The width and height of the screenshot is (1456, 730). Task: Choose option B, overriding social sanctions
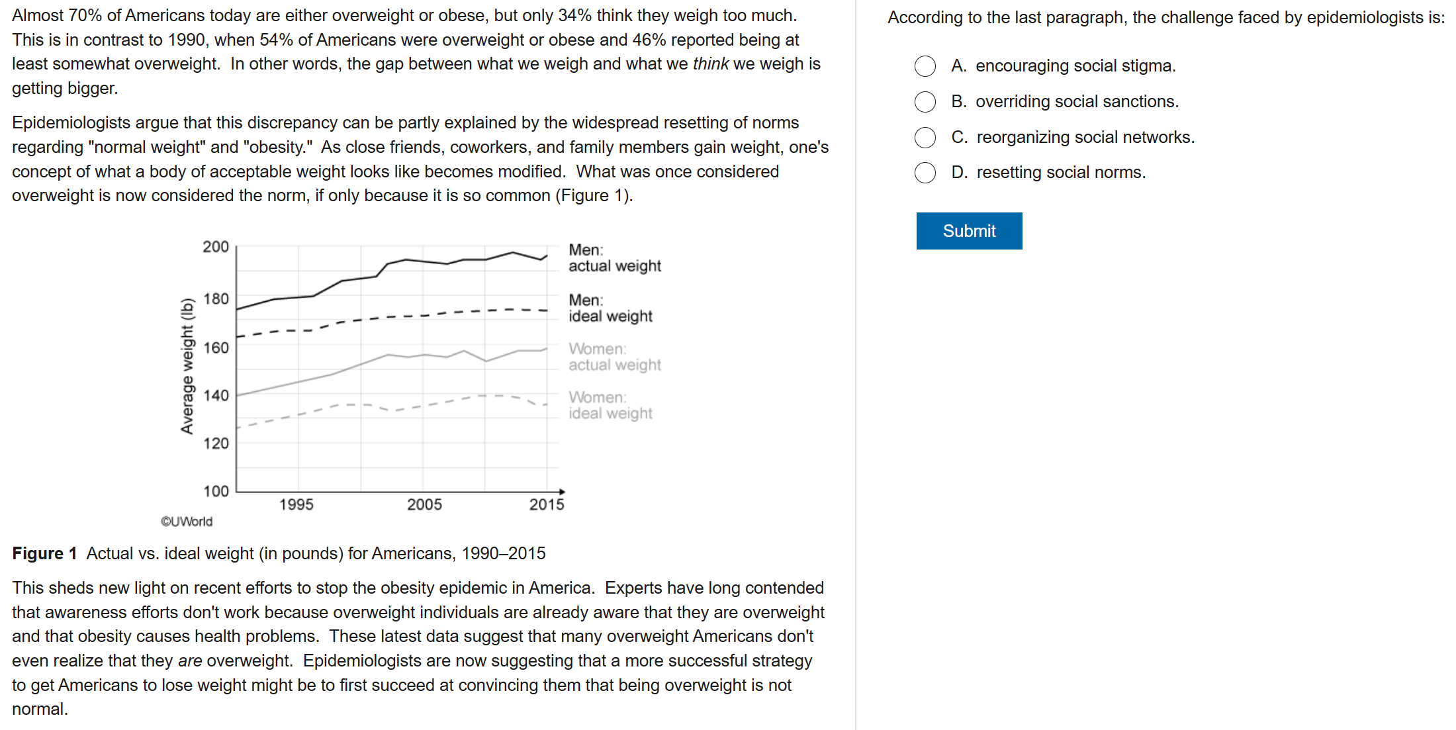pos(925,102)
